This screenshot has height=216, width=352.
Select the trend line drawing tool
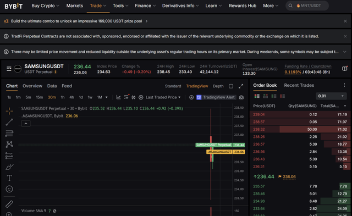[x=9, y=122]
